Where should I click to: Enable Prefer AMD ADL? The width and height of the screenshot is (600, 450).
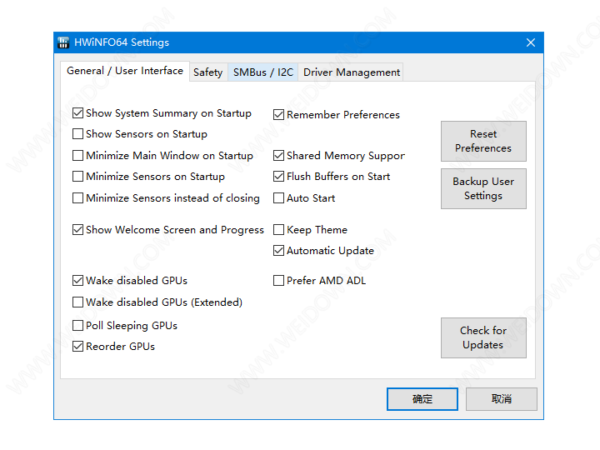click(x=278, y=281)
